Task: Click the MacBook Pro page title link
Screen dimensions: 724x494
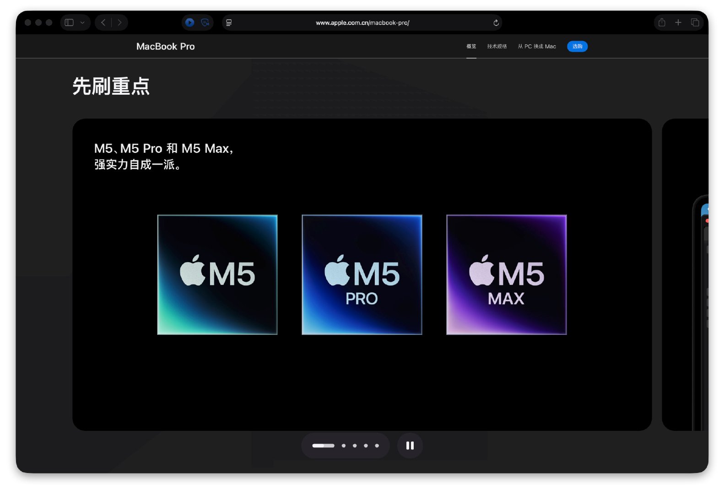Action: click(x=166, y=46)
